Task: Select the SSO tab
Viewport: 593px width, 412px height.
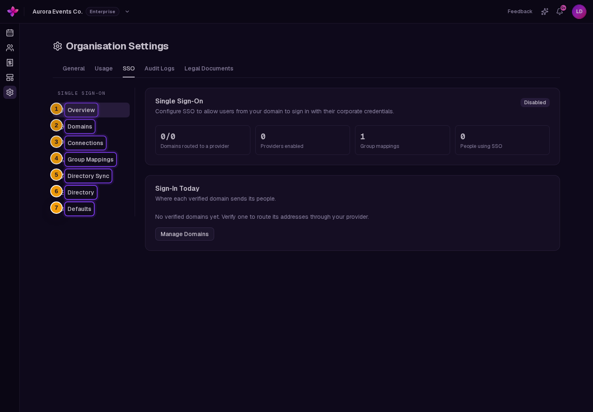Action: [128, 68]
